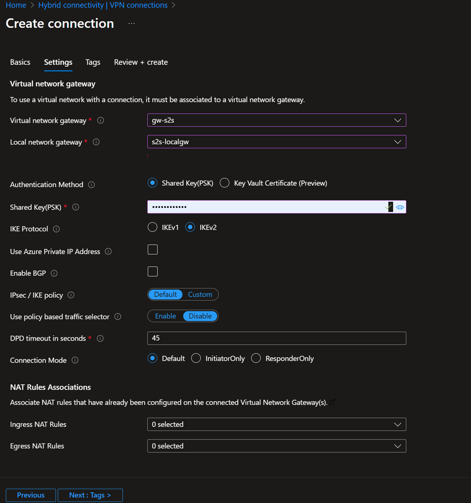Reveal the shared key with eye icon
The height and width of the screenshot is (503, 471).
tap(400, 207)
